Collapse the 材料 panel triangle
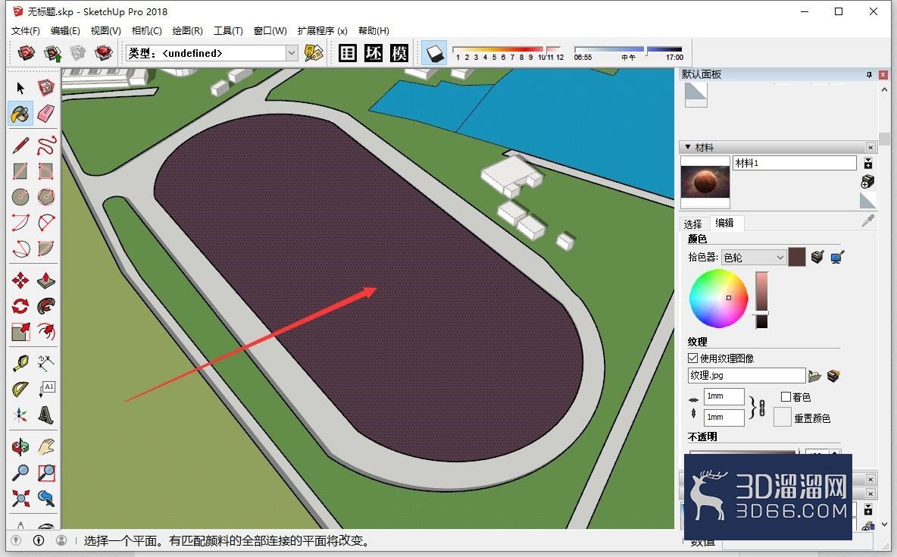 [x=688, y=147]
